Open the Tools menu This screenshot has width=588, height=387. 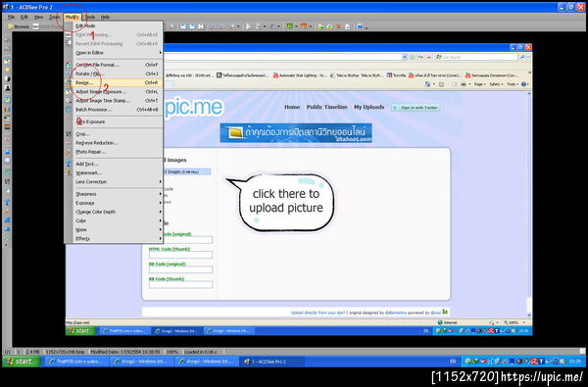point(90,17)
